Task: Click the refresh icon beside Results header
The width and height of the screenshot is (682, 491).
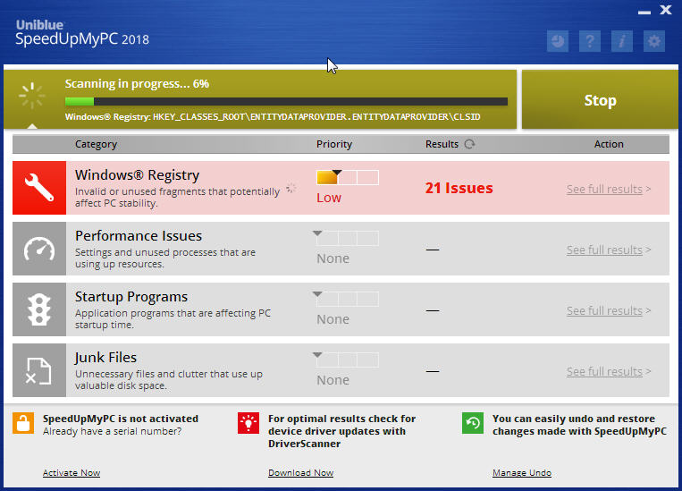Action: (x=469, y=144)
